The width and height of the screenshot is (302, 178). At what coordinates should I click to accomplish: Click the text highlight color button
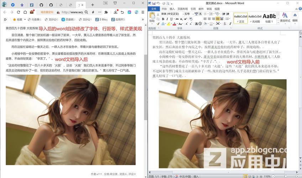pyautogui.click(x=168, y=23)
